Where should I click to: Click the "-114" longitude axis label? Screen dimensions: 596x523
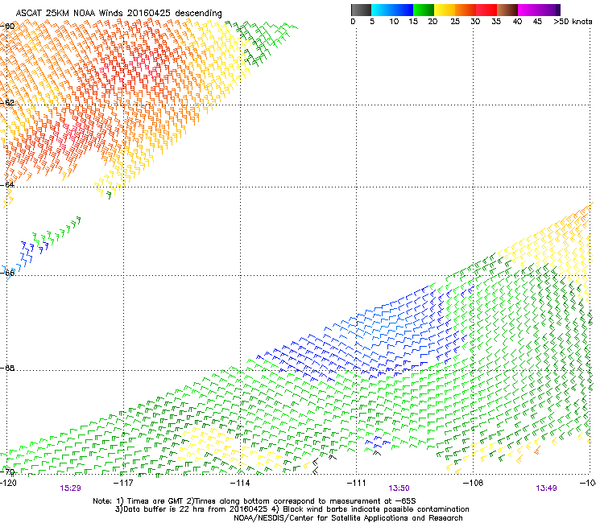click(240, 483)
